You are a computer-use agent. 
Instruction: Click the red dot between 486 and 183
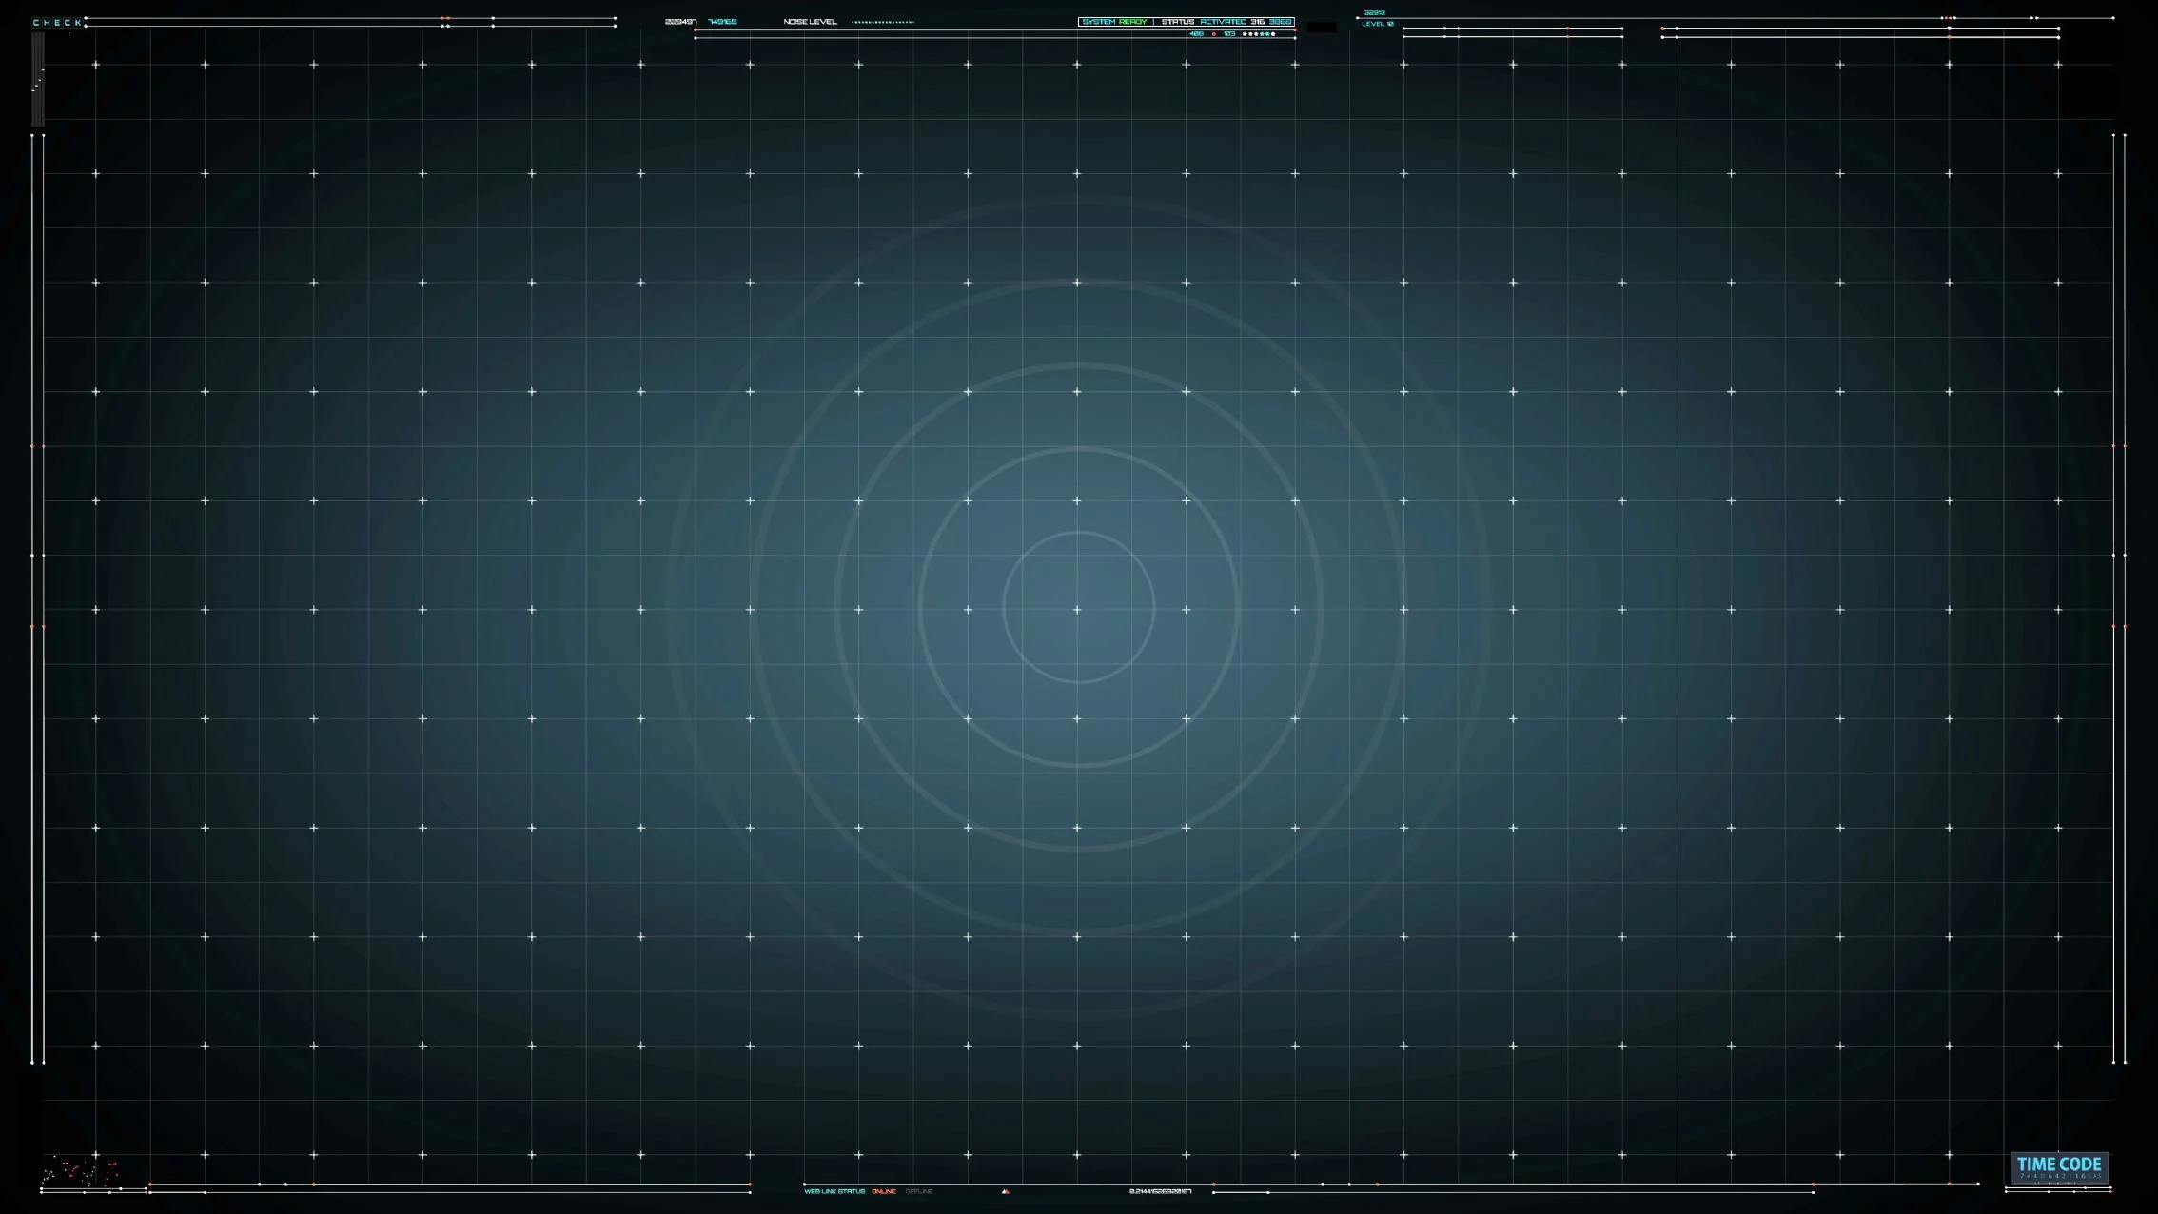click(x=1214, y=34)
